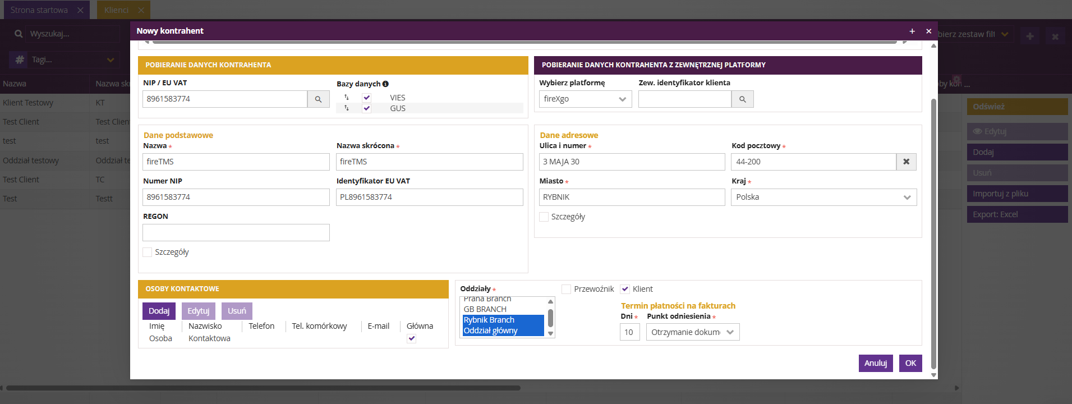Close the Klienci tab with its X
This screenshot has width=1072, height=404.
[141, 10]
